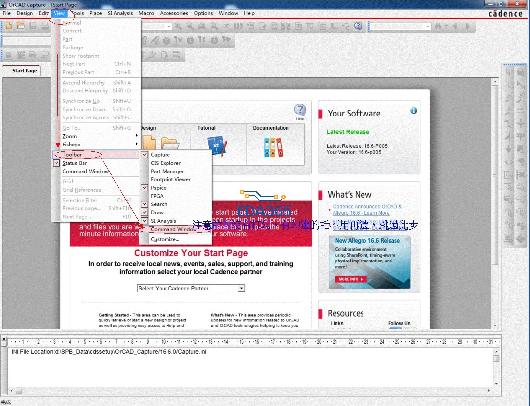Open the Place menu

tap(96, 13)
